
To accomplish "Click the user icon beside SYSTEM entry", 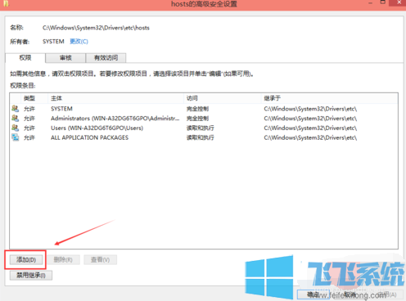I will [16, 109].
